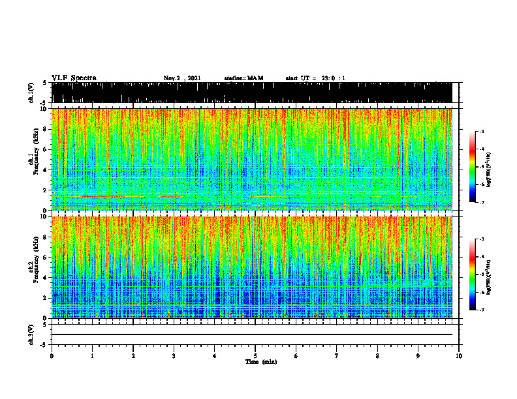
Task: Click the "Time (min)" x-axis label
Action: [261, 362]
